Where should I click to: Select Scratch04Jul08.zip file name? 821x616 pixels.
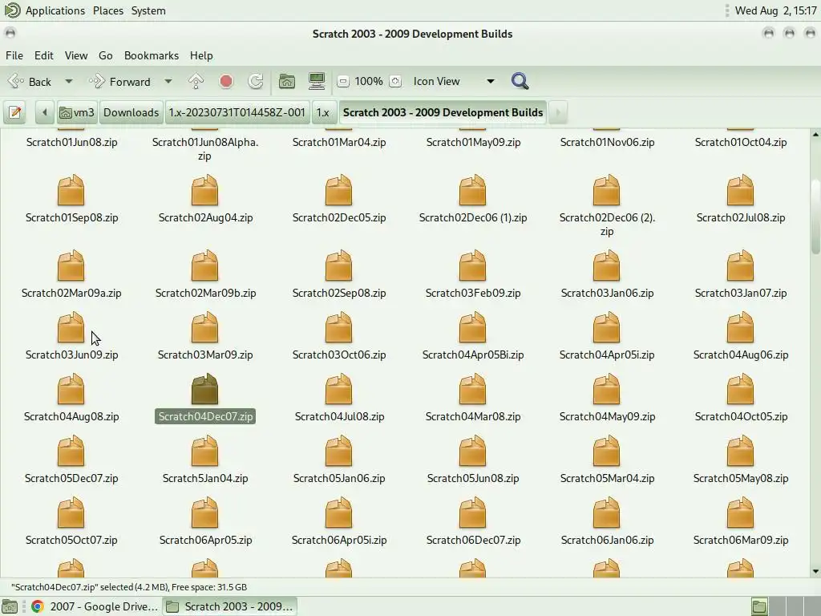pos(339,416)
